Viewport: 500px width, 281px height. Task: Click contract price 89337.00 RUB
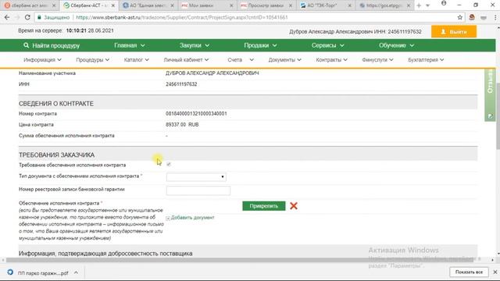[182, 125]
